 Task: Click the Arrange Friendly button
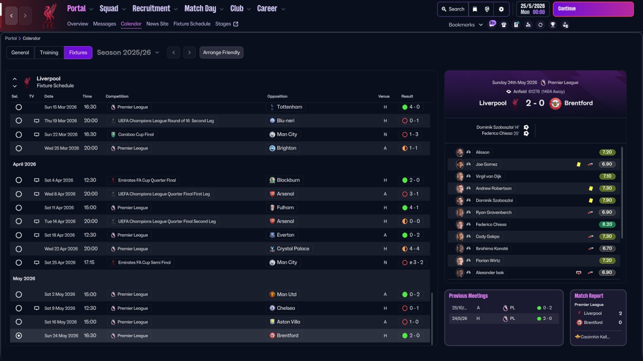click(x=222, y=53)
